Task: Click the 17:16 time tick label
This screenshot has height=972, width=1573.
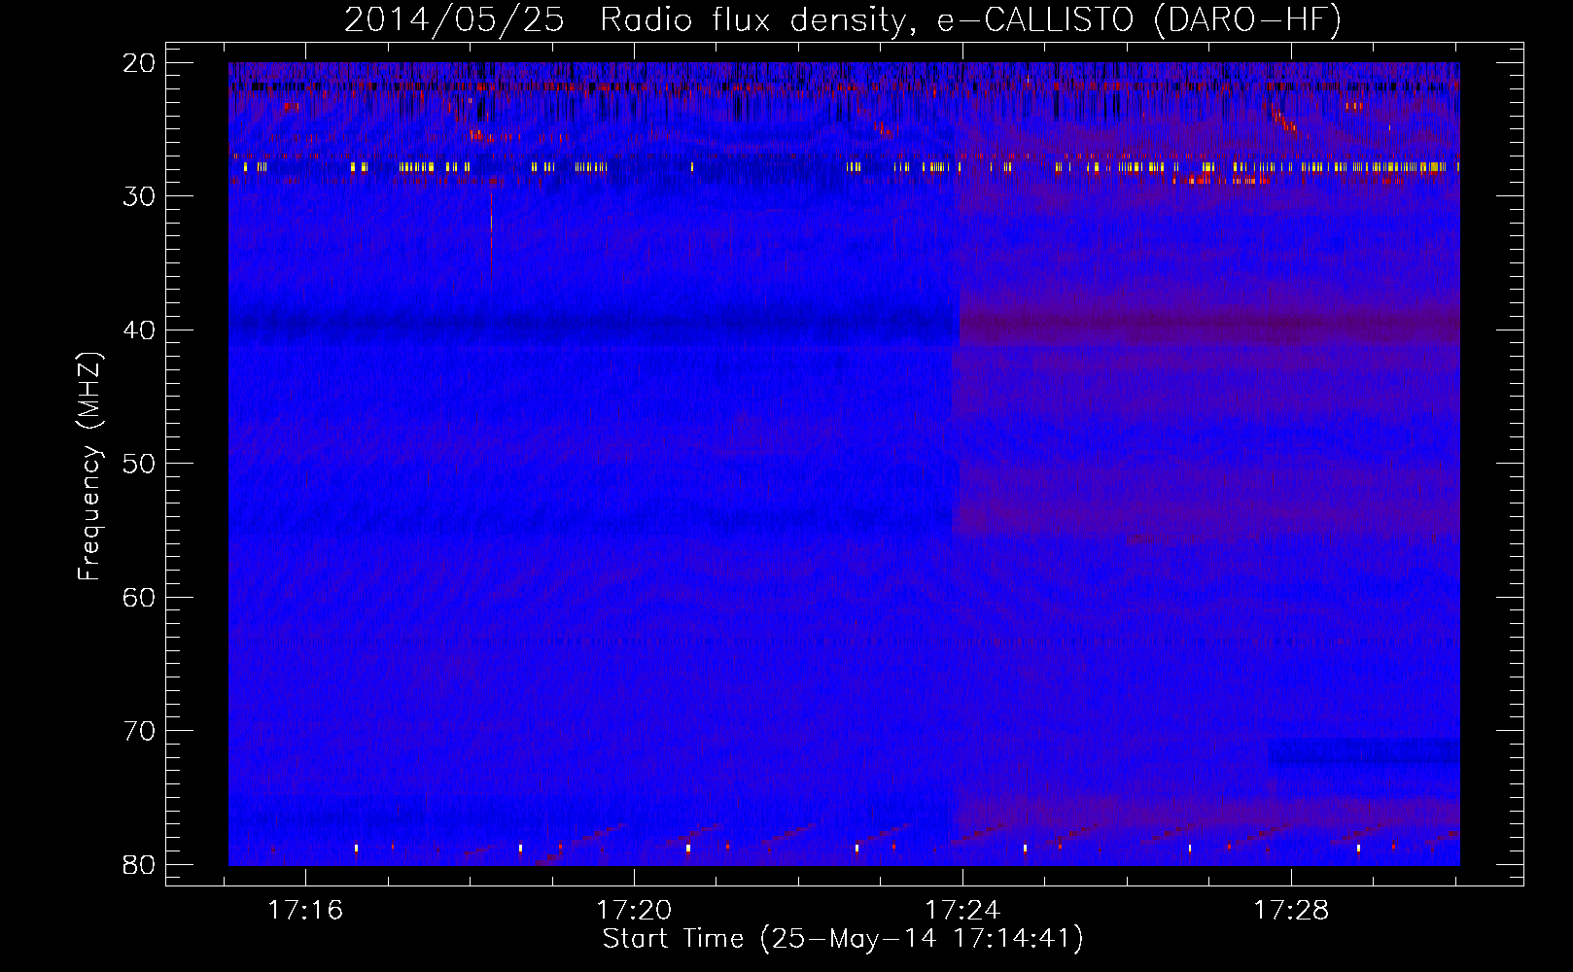Action: 306,911
